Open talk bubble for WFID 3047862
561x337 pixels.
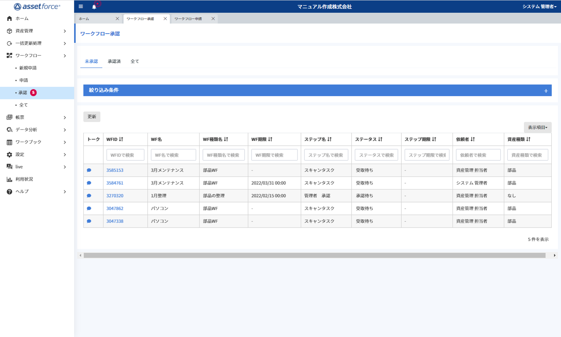coord(89,208)
